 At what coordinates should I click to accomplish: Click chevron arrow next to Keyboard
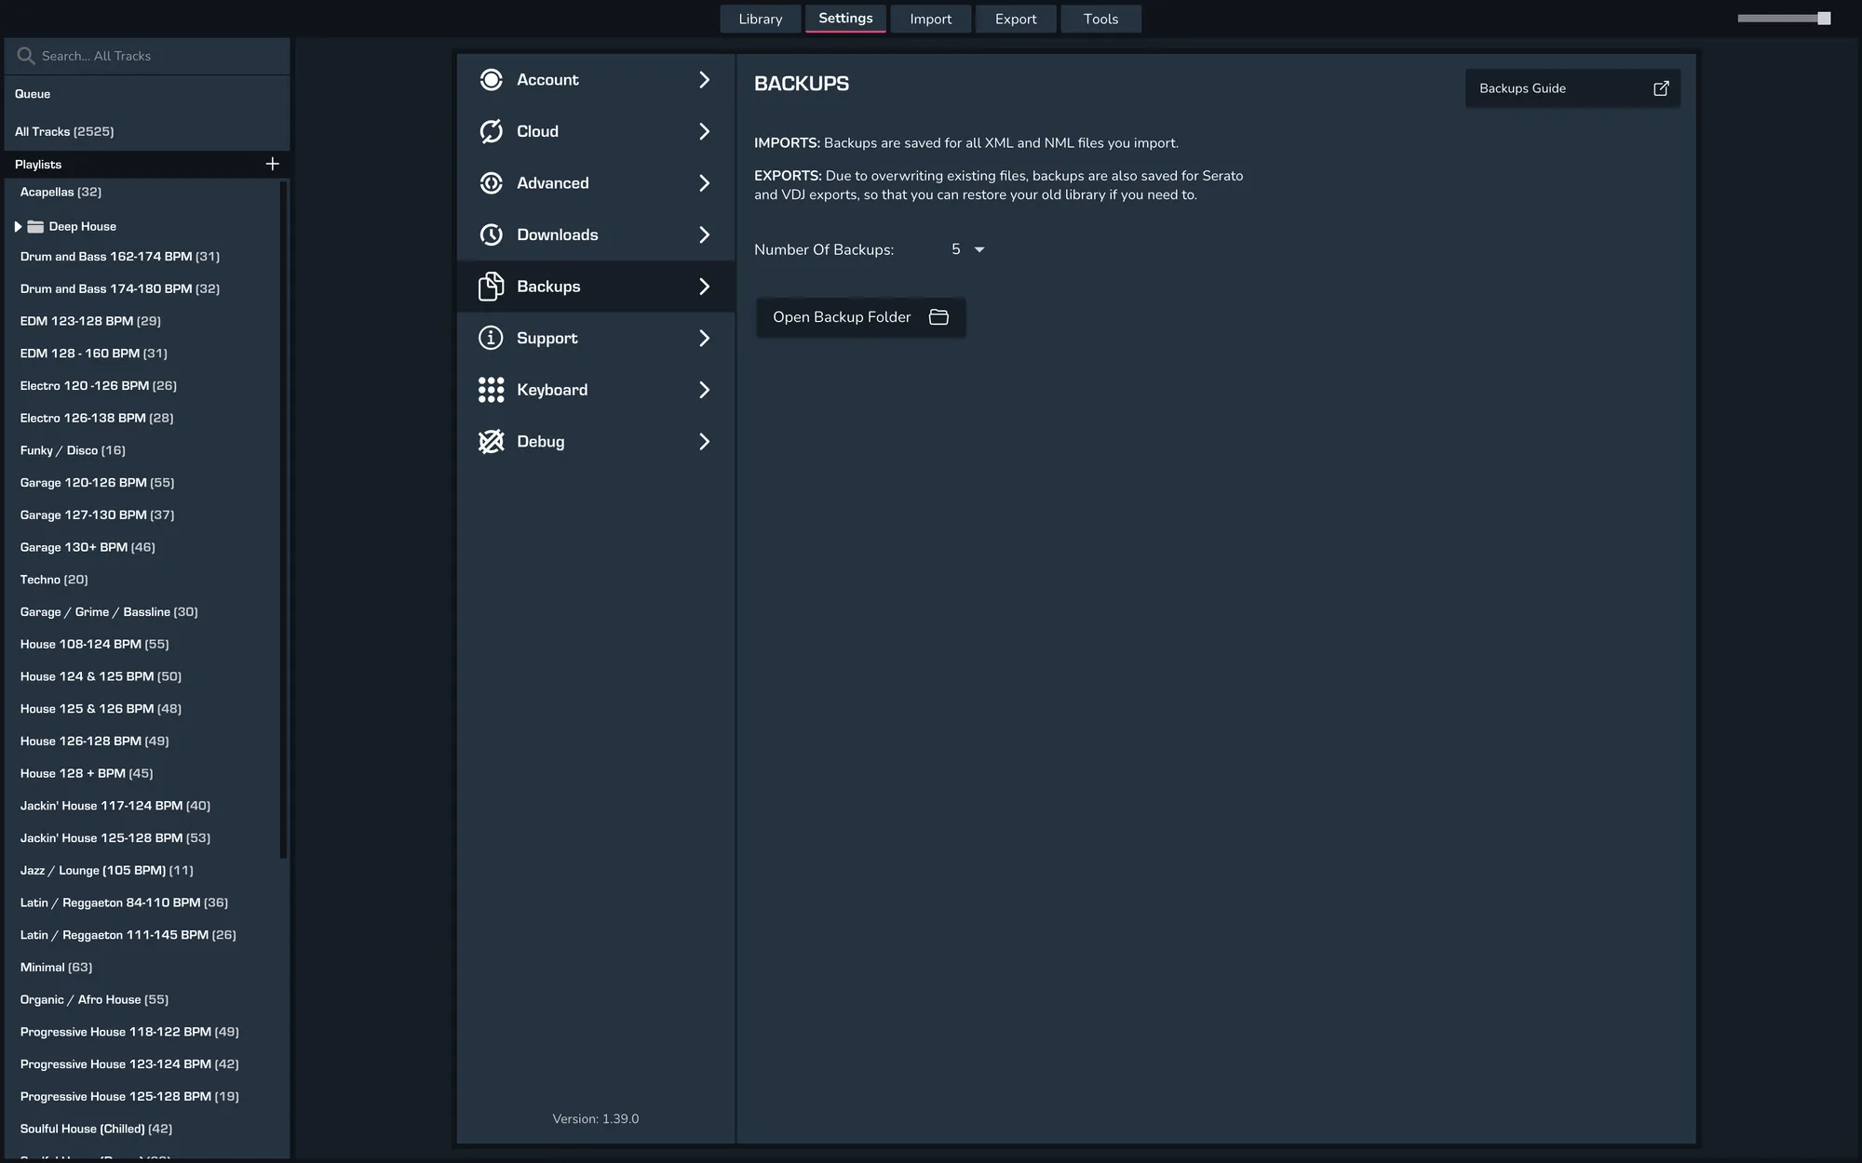coord(704,390)
